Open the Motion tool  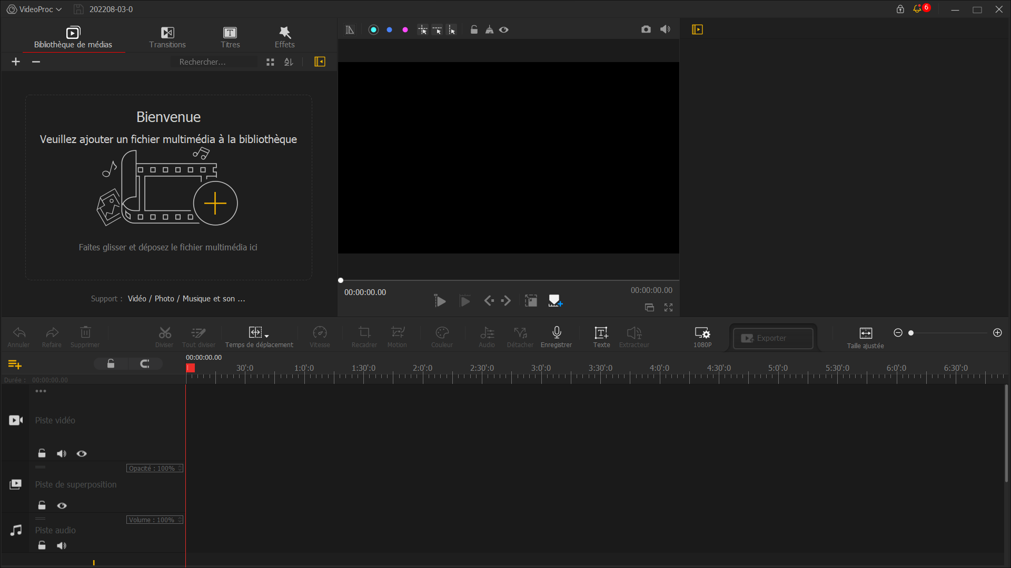pos(398,337)
